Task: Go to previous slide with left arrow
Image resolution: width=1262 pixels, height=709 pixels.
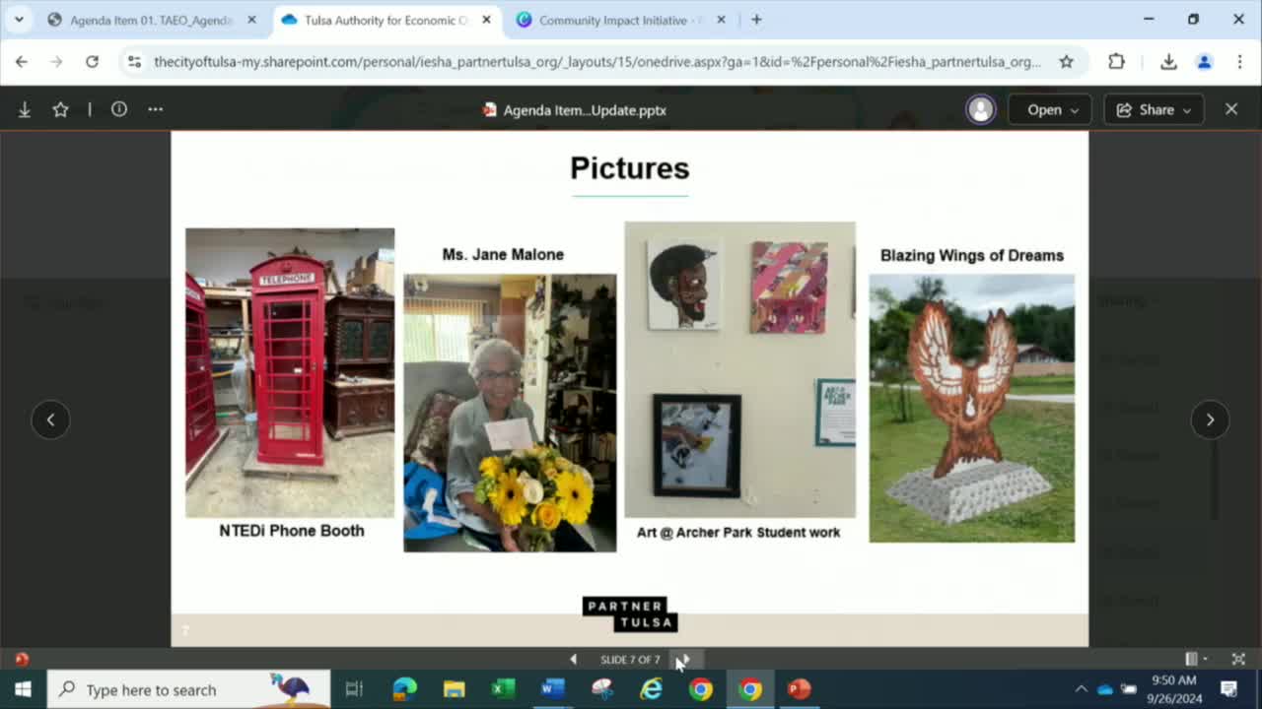Action: 50,419
